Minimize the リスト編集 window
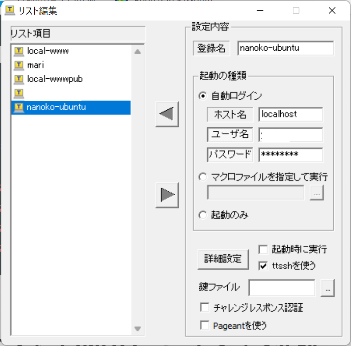The height and width of the screenshot is (346, 351). pos(260,11)
